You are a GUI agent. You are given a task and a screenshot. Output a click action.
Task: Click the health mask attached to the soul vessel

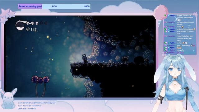[28, 23]
